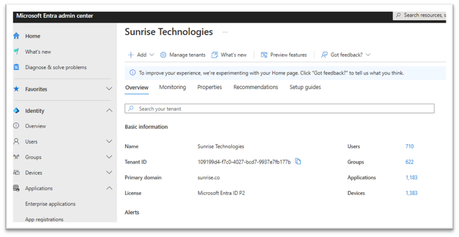The width and height of the screenshot is (459, 237).
Task: Click the Preview features icon
Action: pos(264,55)
